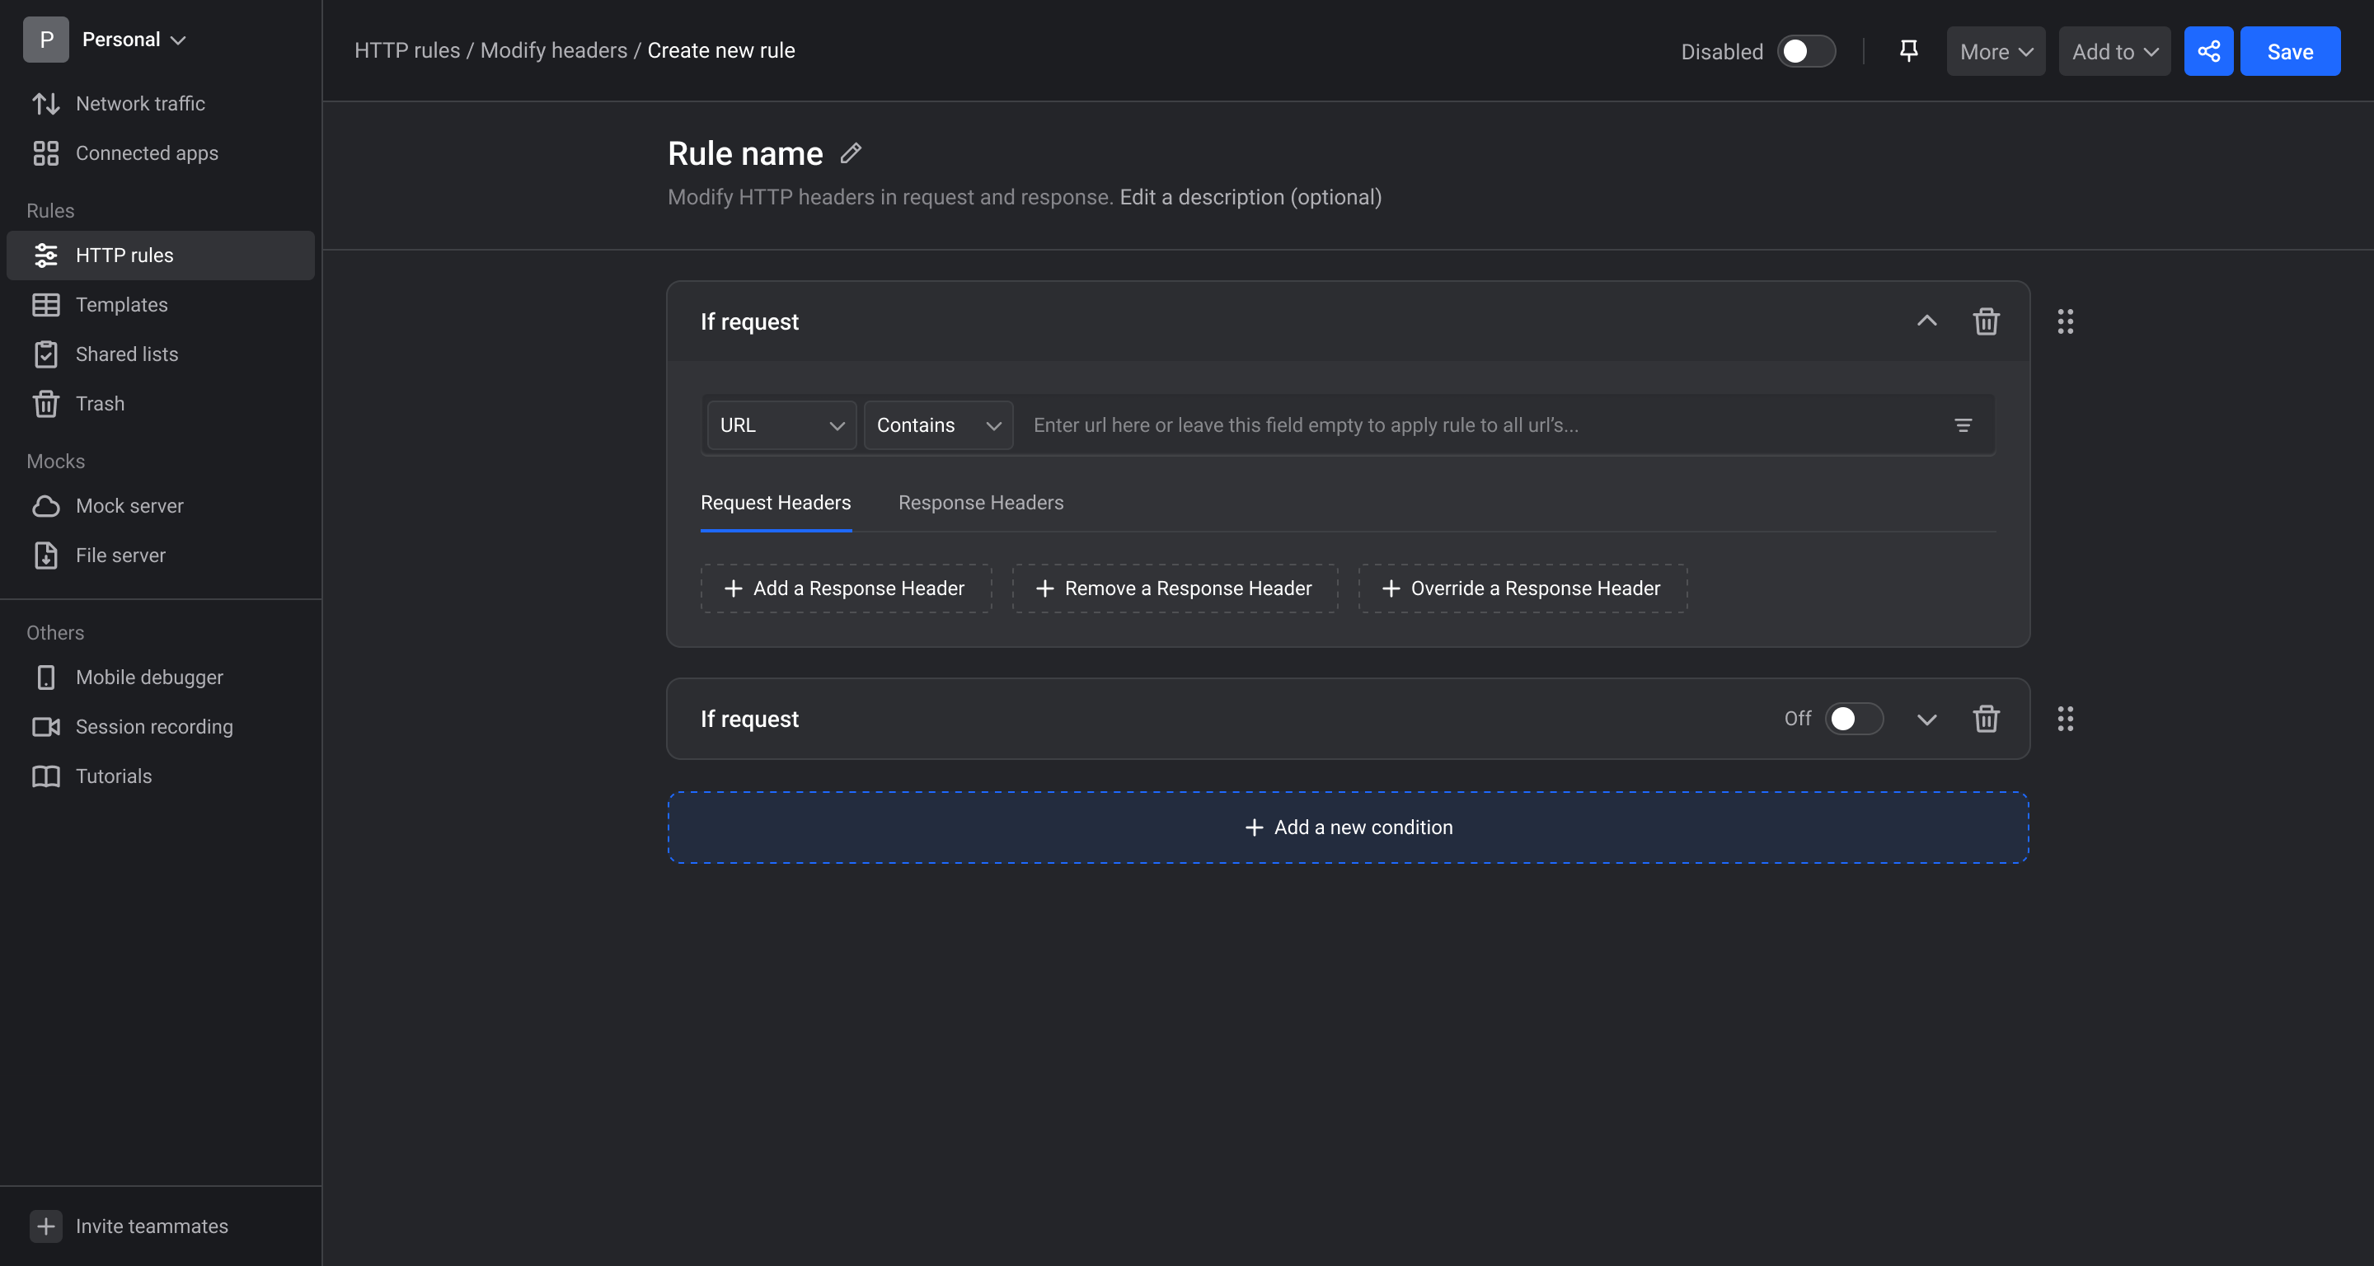Click drag handle of second If request card

2065,719
